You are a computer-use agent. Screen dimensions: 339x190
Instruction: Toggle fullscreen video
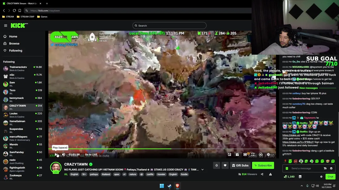pyautogui.click(x=253, y=155)
